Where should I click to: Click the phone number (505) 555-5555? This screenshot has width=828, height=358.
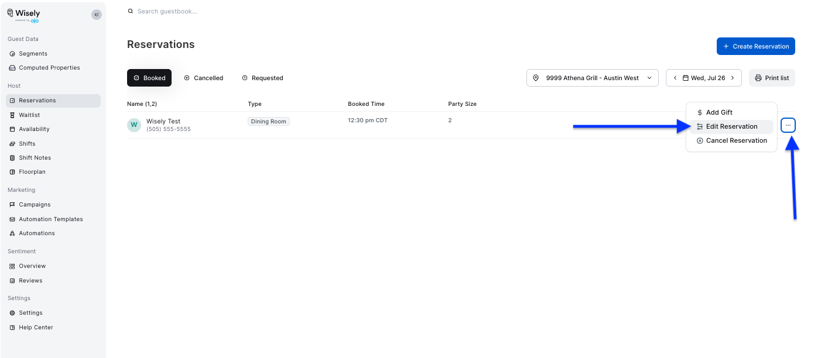169,129
